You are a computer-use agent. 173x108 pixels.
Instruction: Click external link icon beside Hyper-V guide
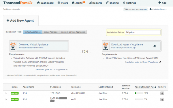click(x=160, y=62)
